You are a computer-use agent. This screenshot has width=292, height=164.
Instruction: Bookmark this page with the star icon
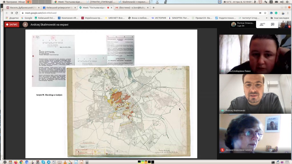pyautogui.click(x=265, y=13)
